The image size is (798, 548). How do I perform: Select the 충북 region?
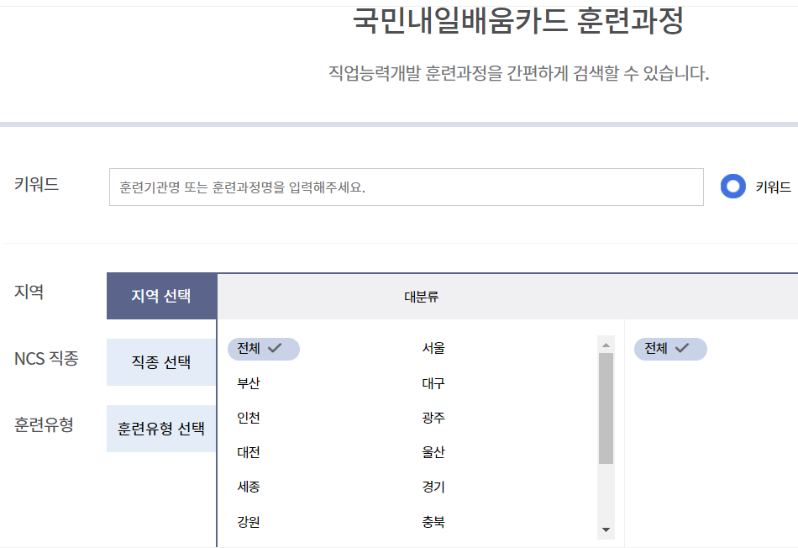tap(433, 522)
